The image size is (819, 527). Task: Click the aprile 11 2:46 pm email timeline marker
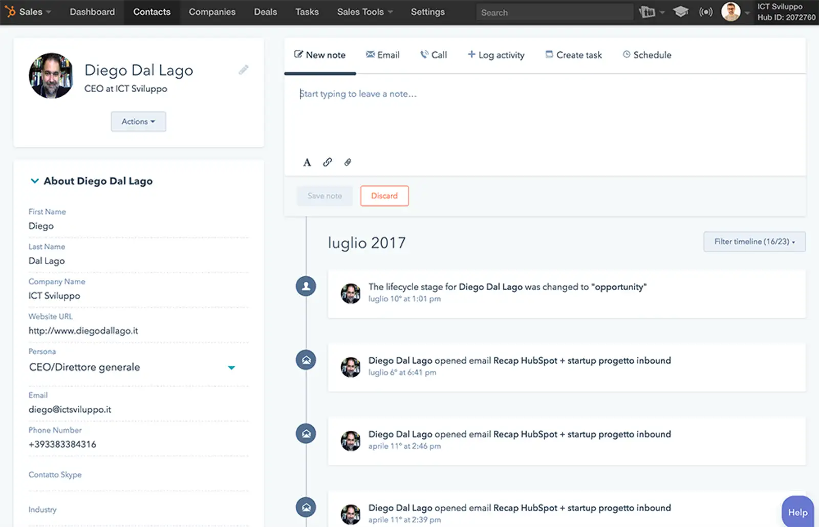306,433
